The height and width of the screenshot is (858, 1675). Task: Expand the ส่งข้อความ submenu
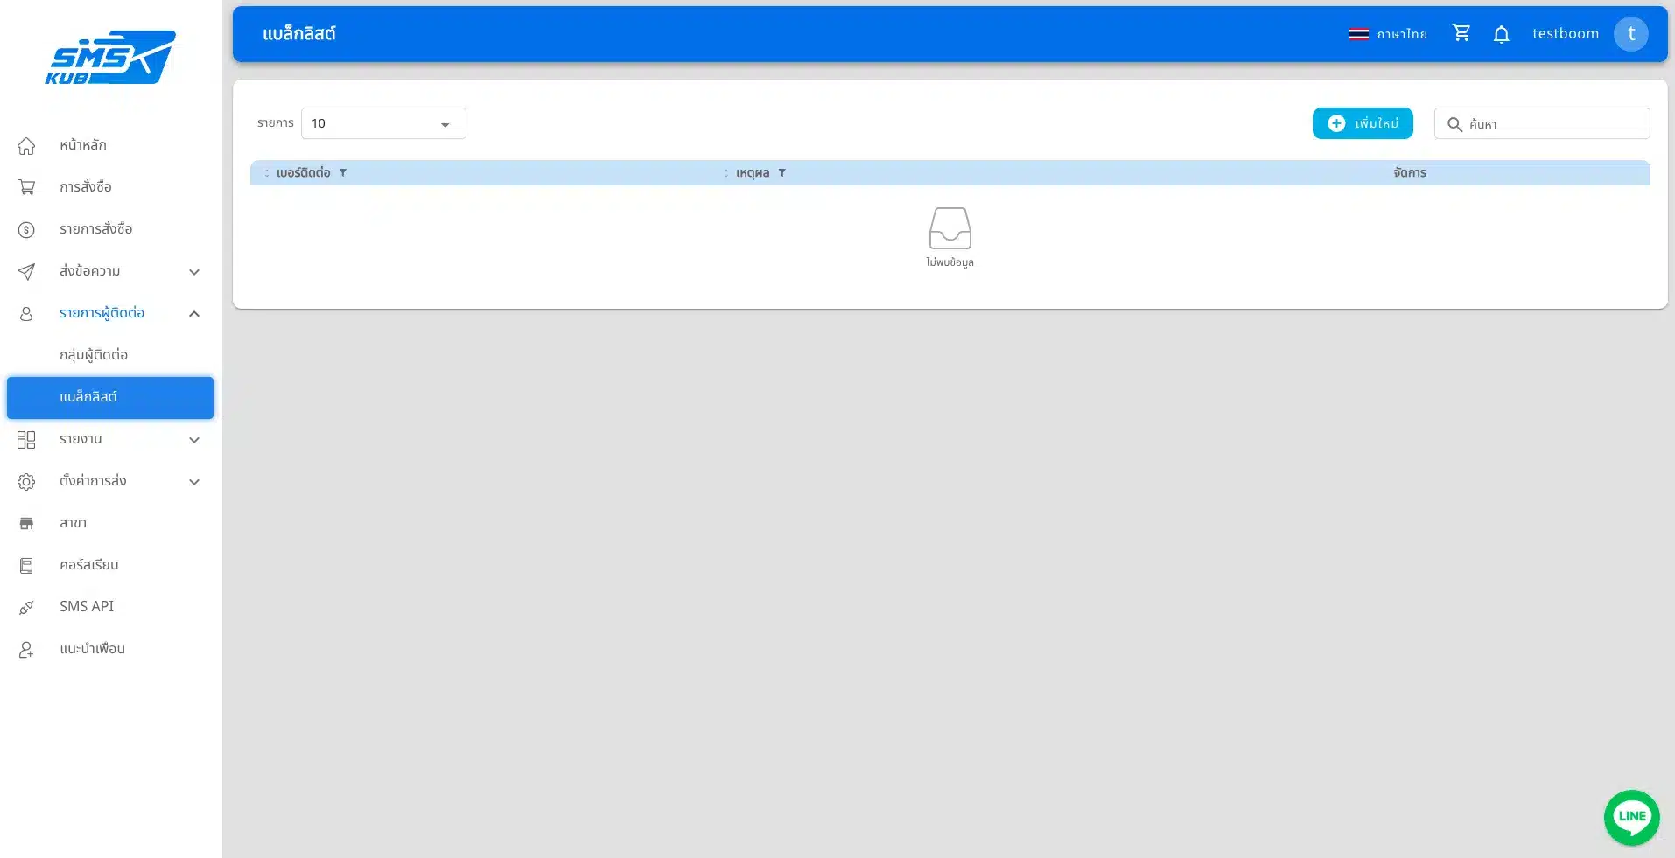194,272
